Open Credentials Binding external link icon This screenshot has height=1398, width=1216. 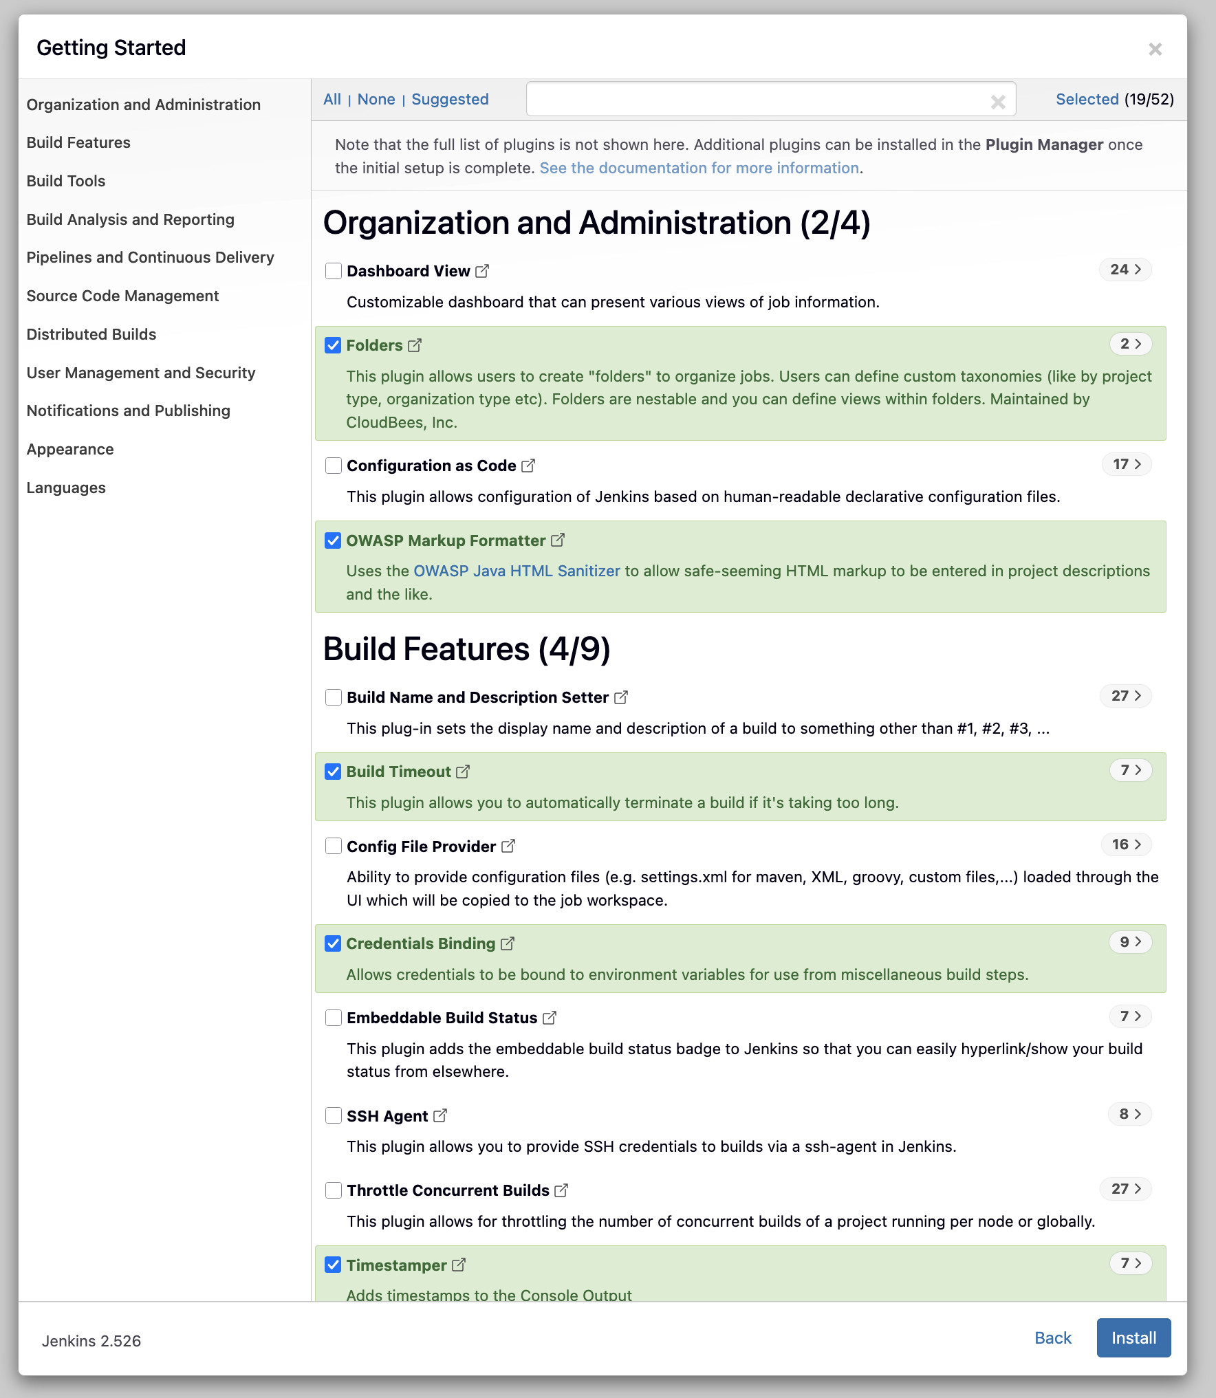[x=508, y=943]
